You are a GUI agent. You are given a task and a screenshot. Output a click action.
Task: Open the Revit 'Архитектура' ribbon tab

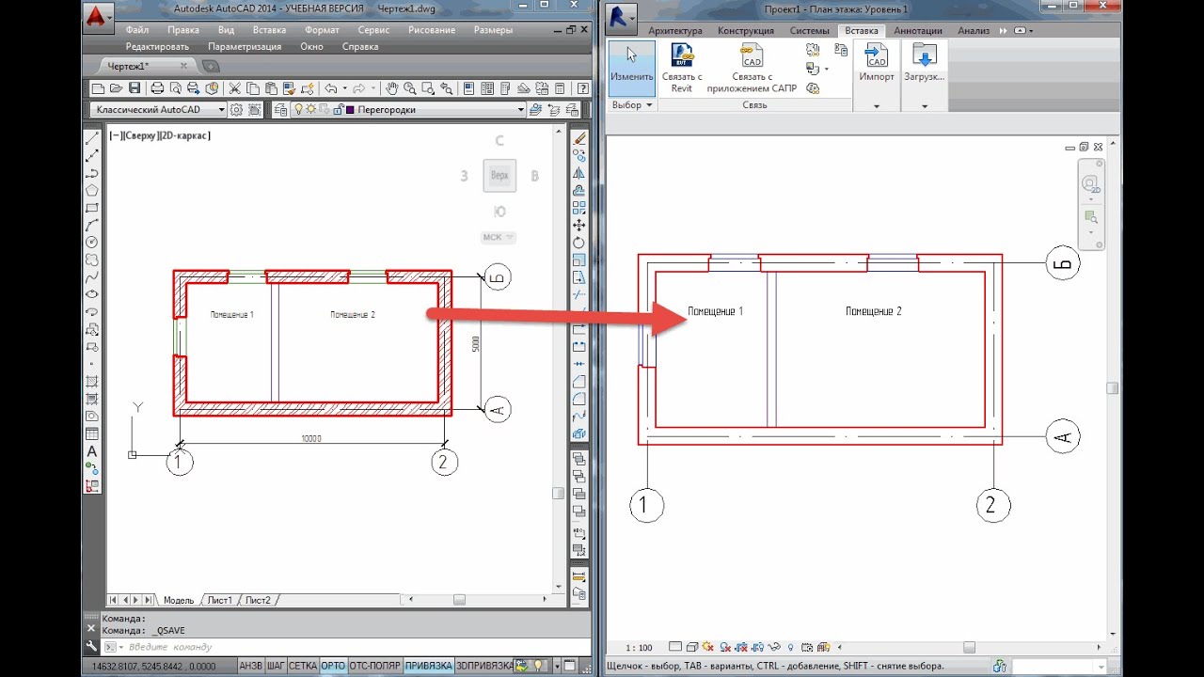coord(674,31)
